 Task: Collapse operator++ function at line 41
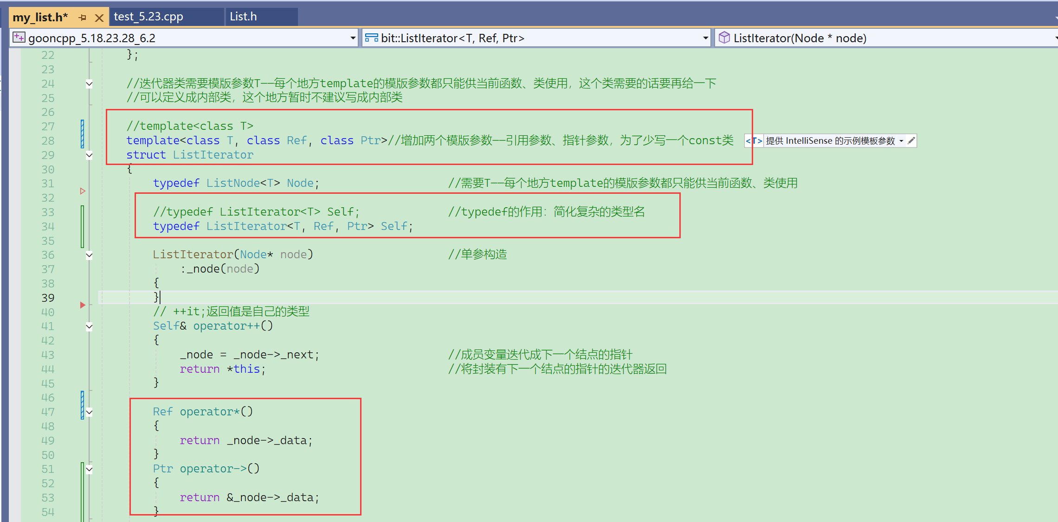[89, 326]
